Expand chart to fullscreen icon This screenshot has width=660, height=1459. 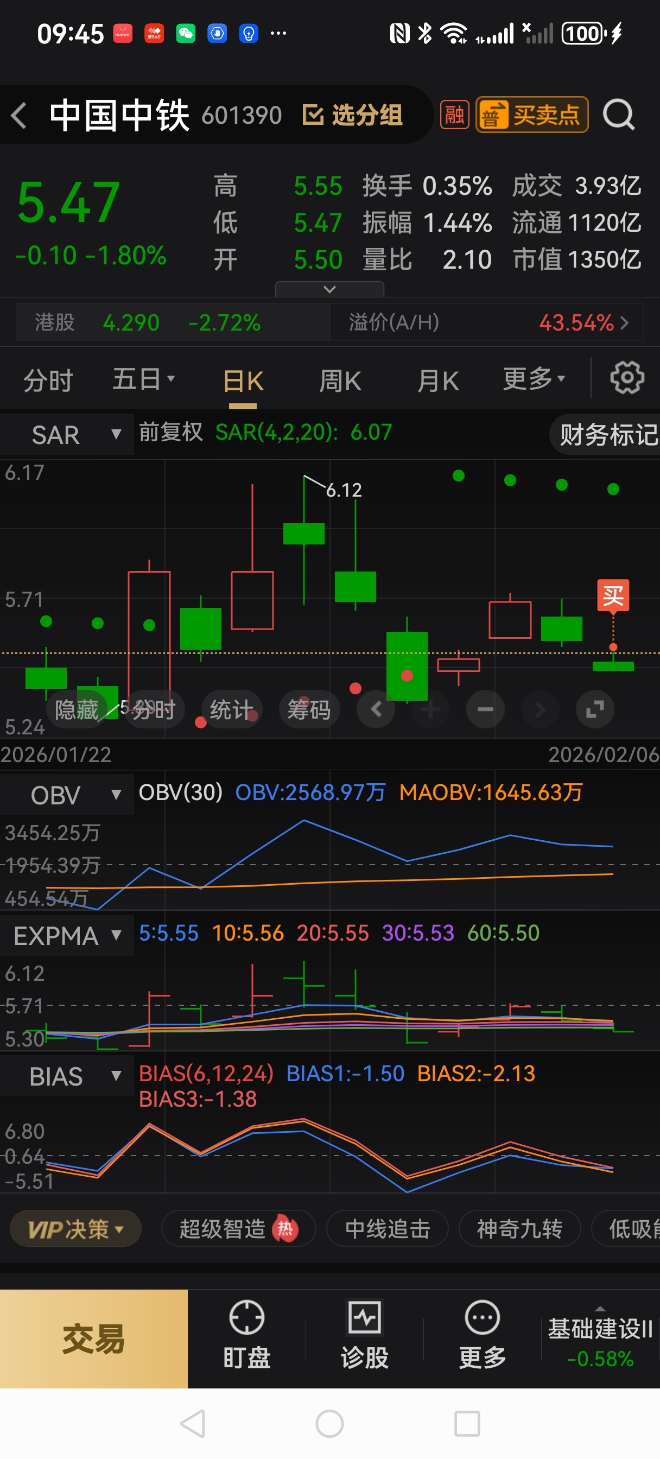[x=595, y=708]
